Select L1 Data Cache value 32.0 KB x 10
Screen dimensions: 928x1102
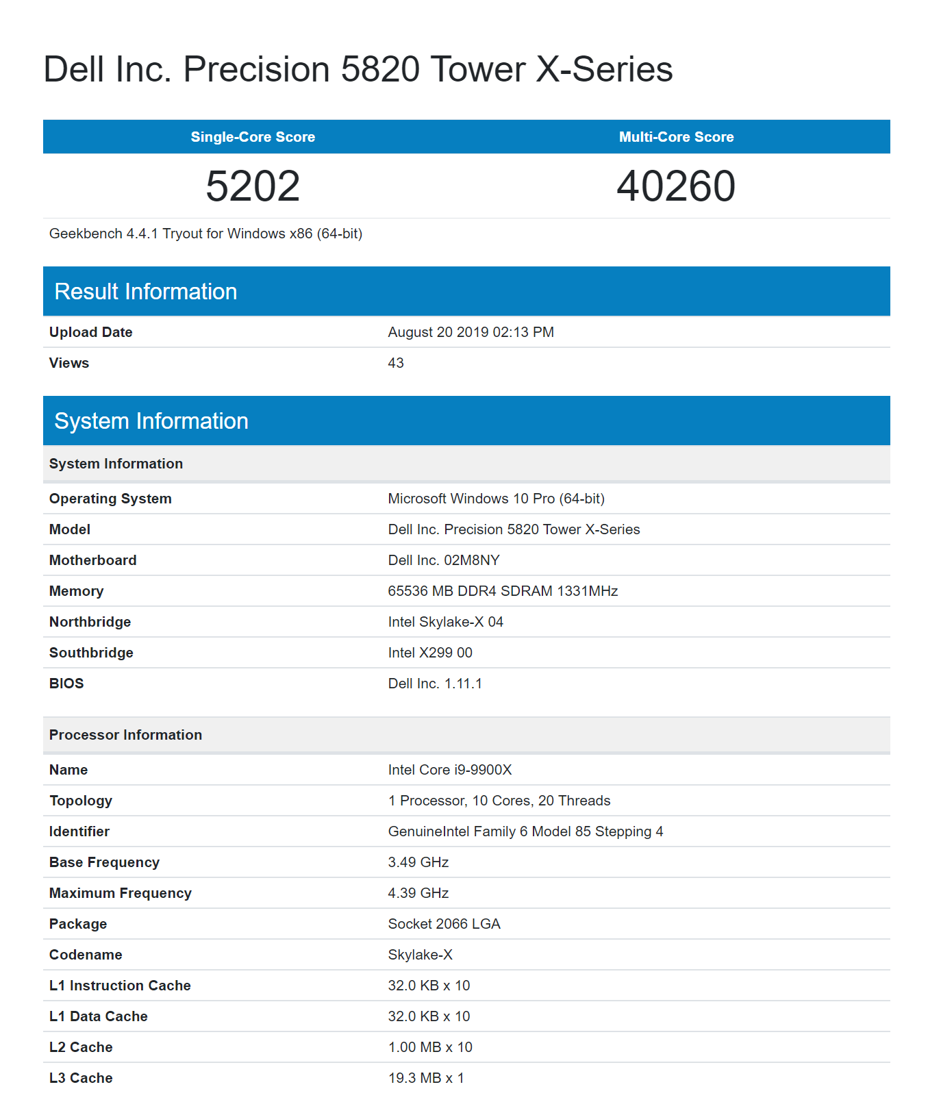click(x=429, y=1016)
